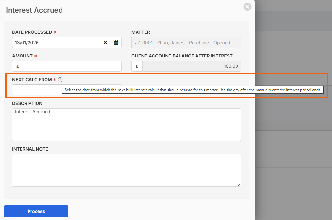Click the Date Processed label
The image size is (332, 220).
(32, 32)
